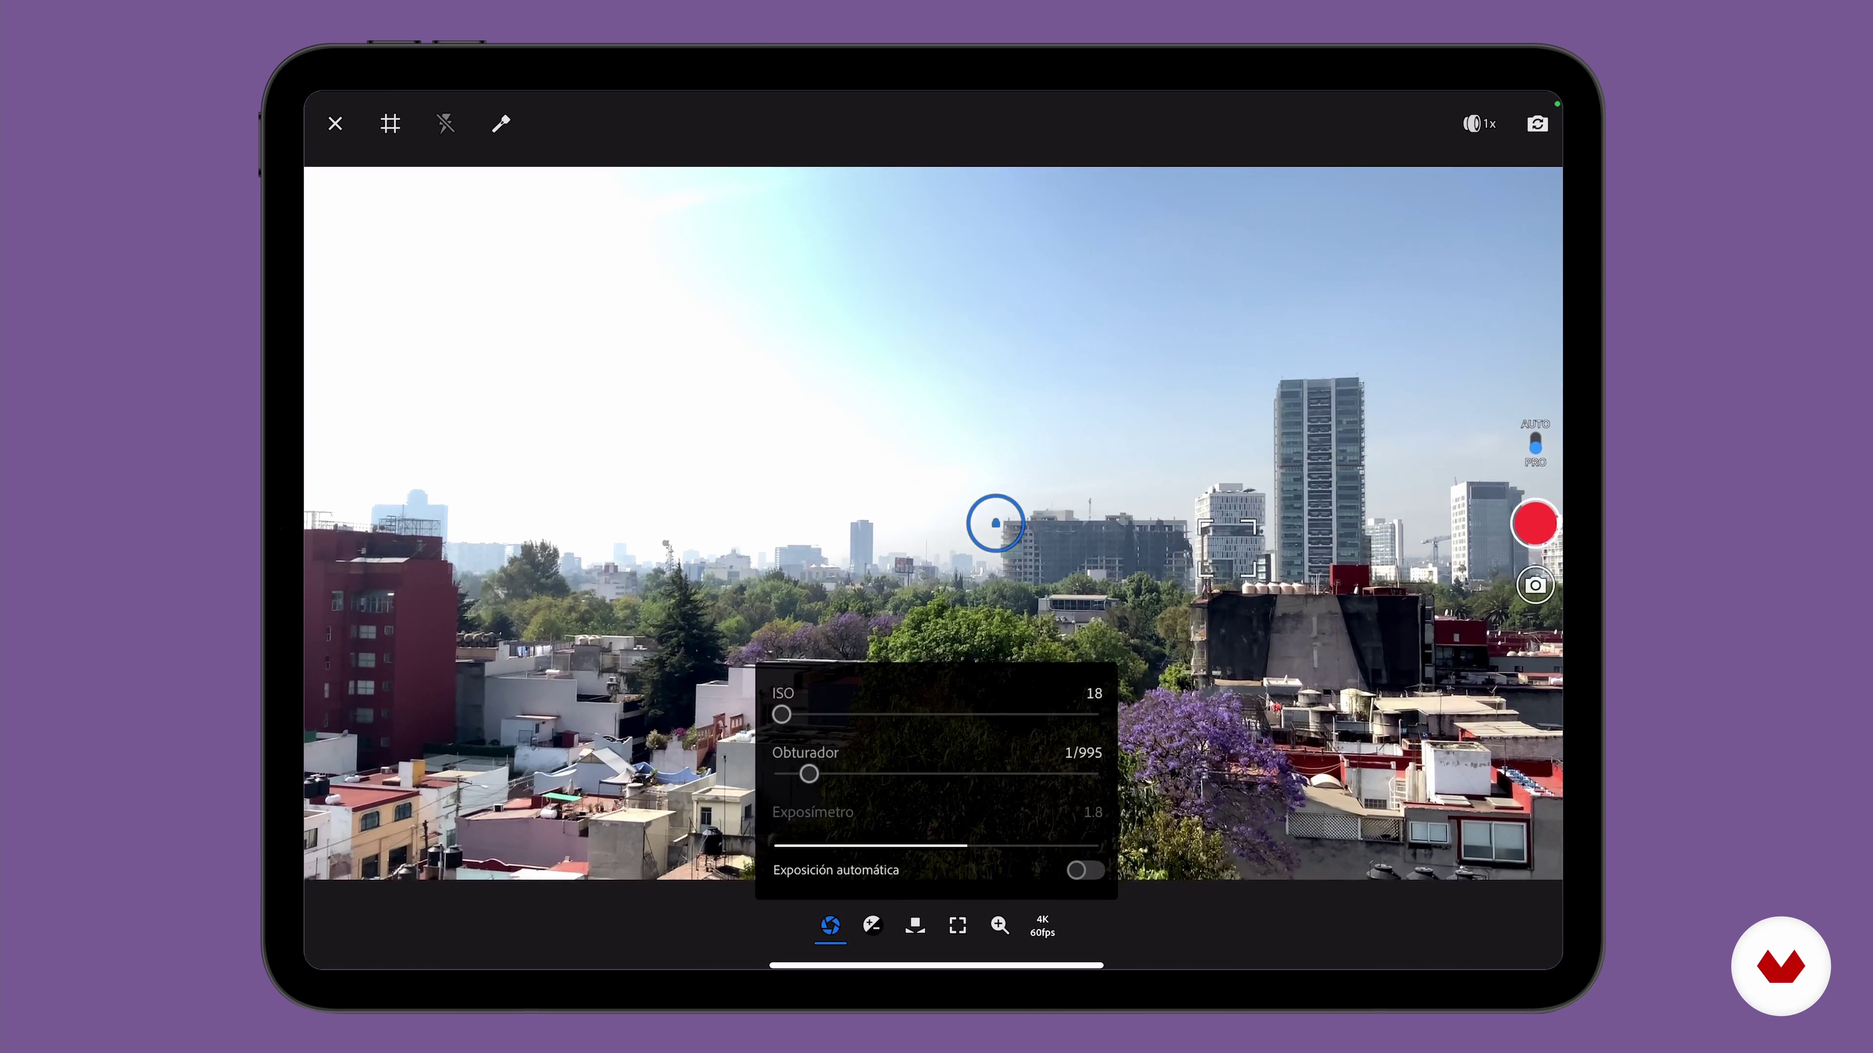Change the 1x lens selector
This screenshot has height=1053, width=1873.
pyautogui.click(x=1480, y=123)
